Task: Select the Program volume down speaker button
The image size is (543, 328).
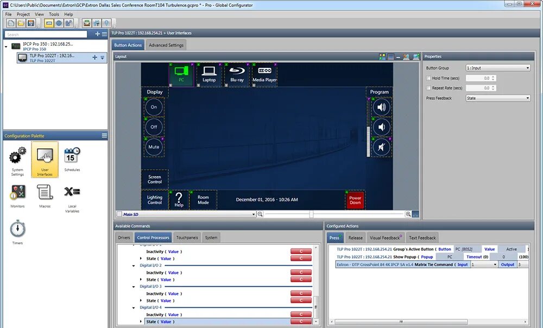Action: click(381, 127)
